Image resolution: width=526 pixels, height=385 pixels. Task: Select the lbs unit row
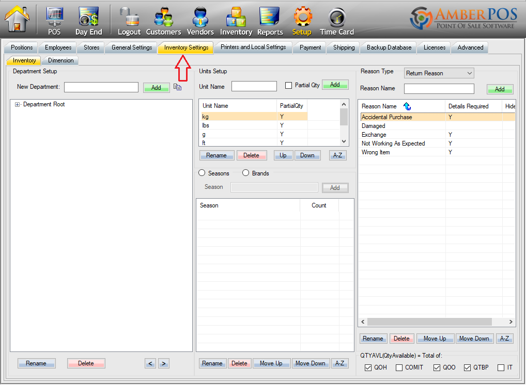253,125
